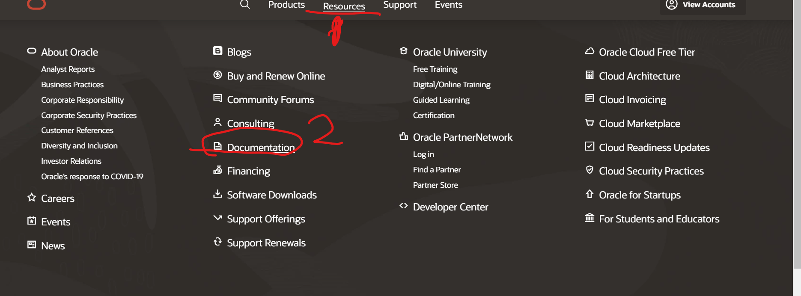Open Oracle Cloud Free Tier link text
This screenshot has width=801, height=296.
(647, 52)
